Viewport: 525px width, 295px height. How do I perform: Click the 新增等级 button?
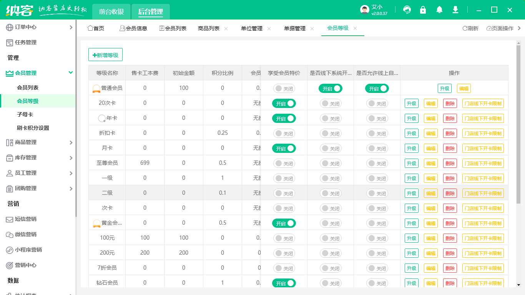click(x=105, y=55)
